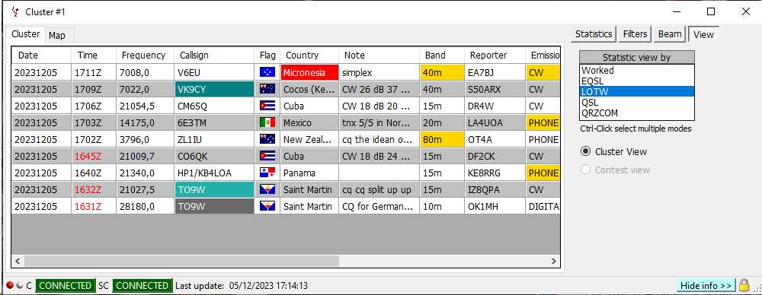Click the Cluster #1 window app icon
The height and width of the screenshot is (295, 762).
(x=15, y=11)
